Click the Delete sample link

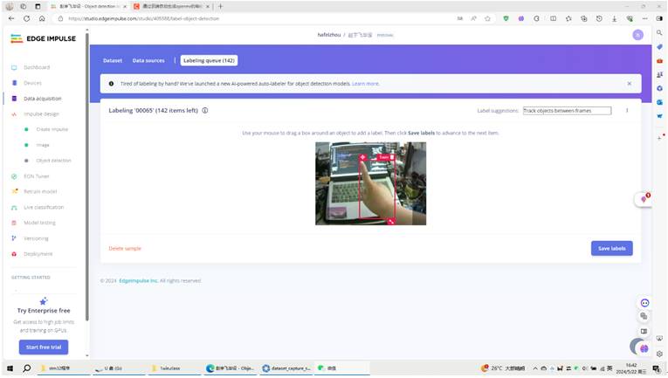click(125, 249)
